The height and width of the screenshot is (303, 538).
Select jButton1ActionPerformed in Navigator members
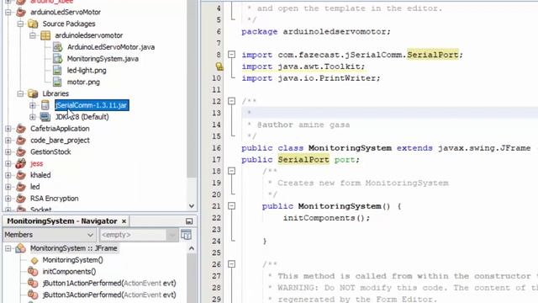109,283
